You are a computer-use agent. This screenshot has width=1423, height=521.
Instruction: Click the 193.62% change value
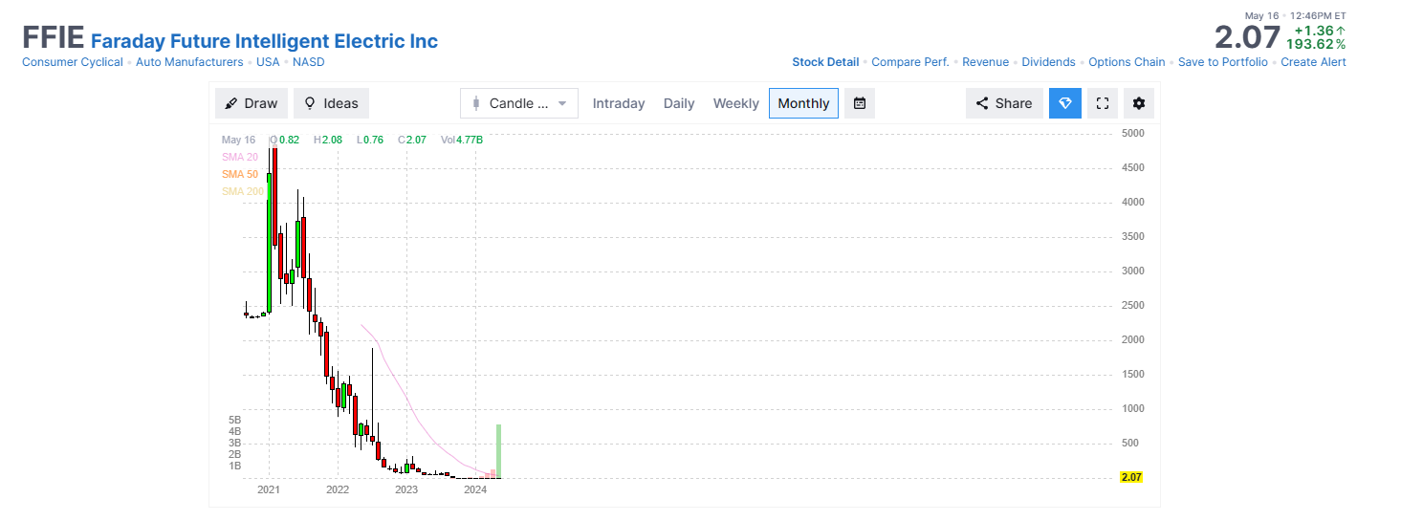1316,44
